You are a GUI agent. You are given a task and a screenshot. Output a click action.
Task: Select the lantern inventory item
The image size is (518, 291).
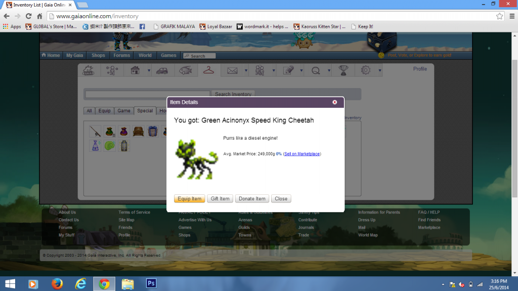pos(124,146)
